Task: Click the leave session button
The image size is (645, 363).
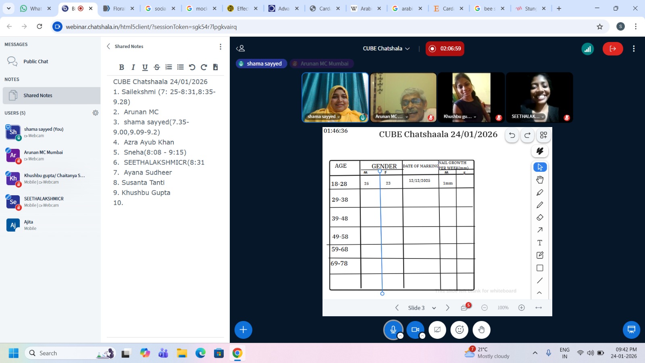Action: 612,49
